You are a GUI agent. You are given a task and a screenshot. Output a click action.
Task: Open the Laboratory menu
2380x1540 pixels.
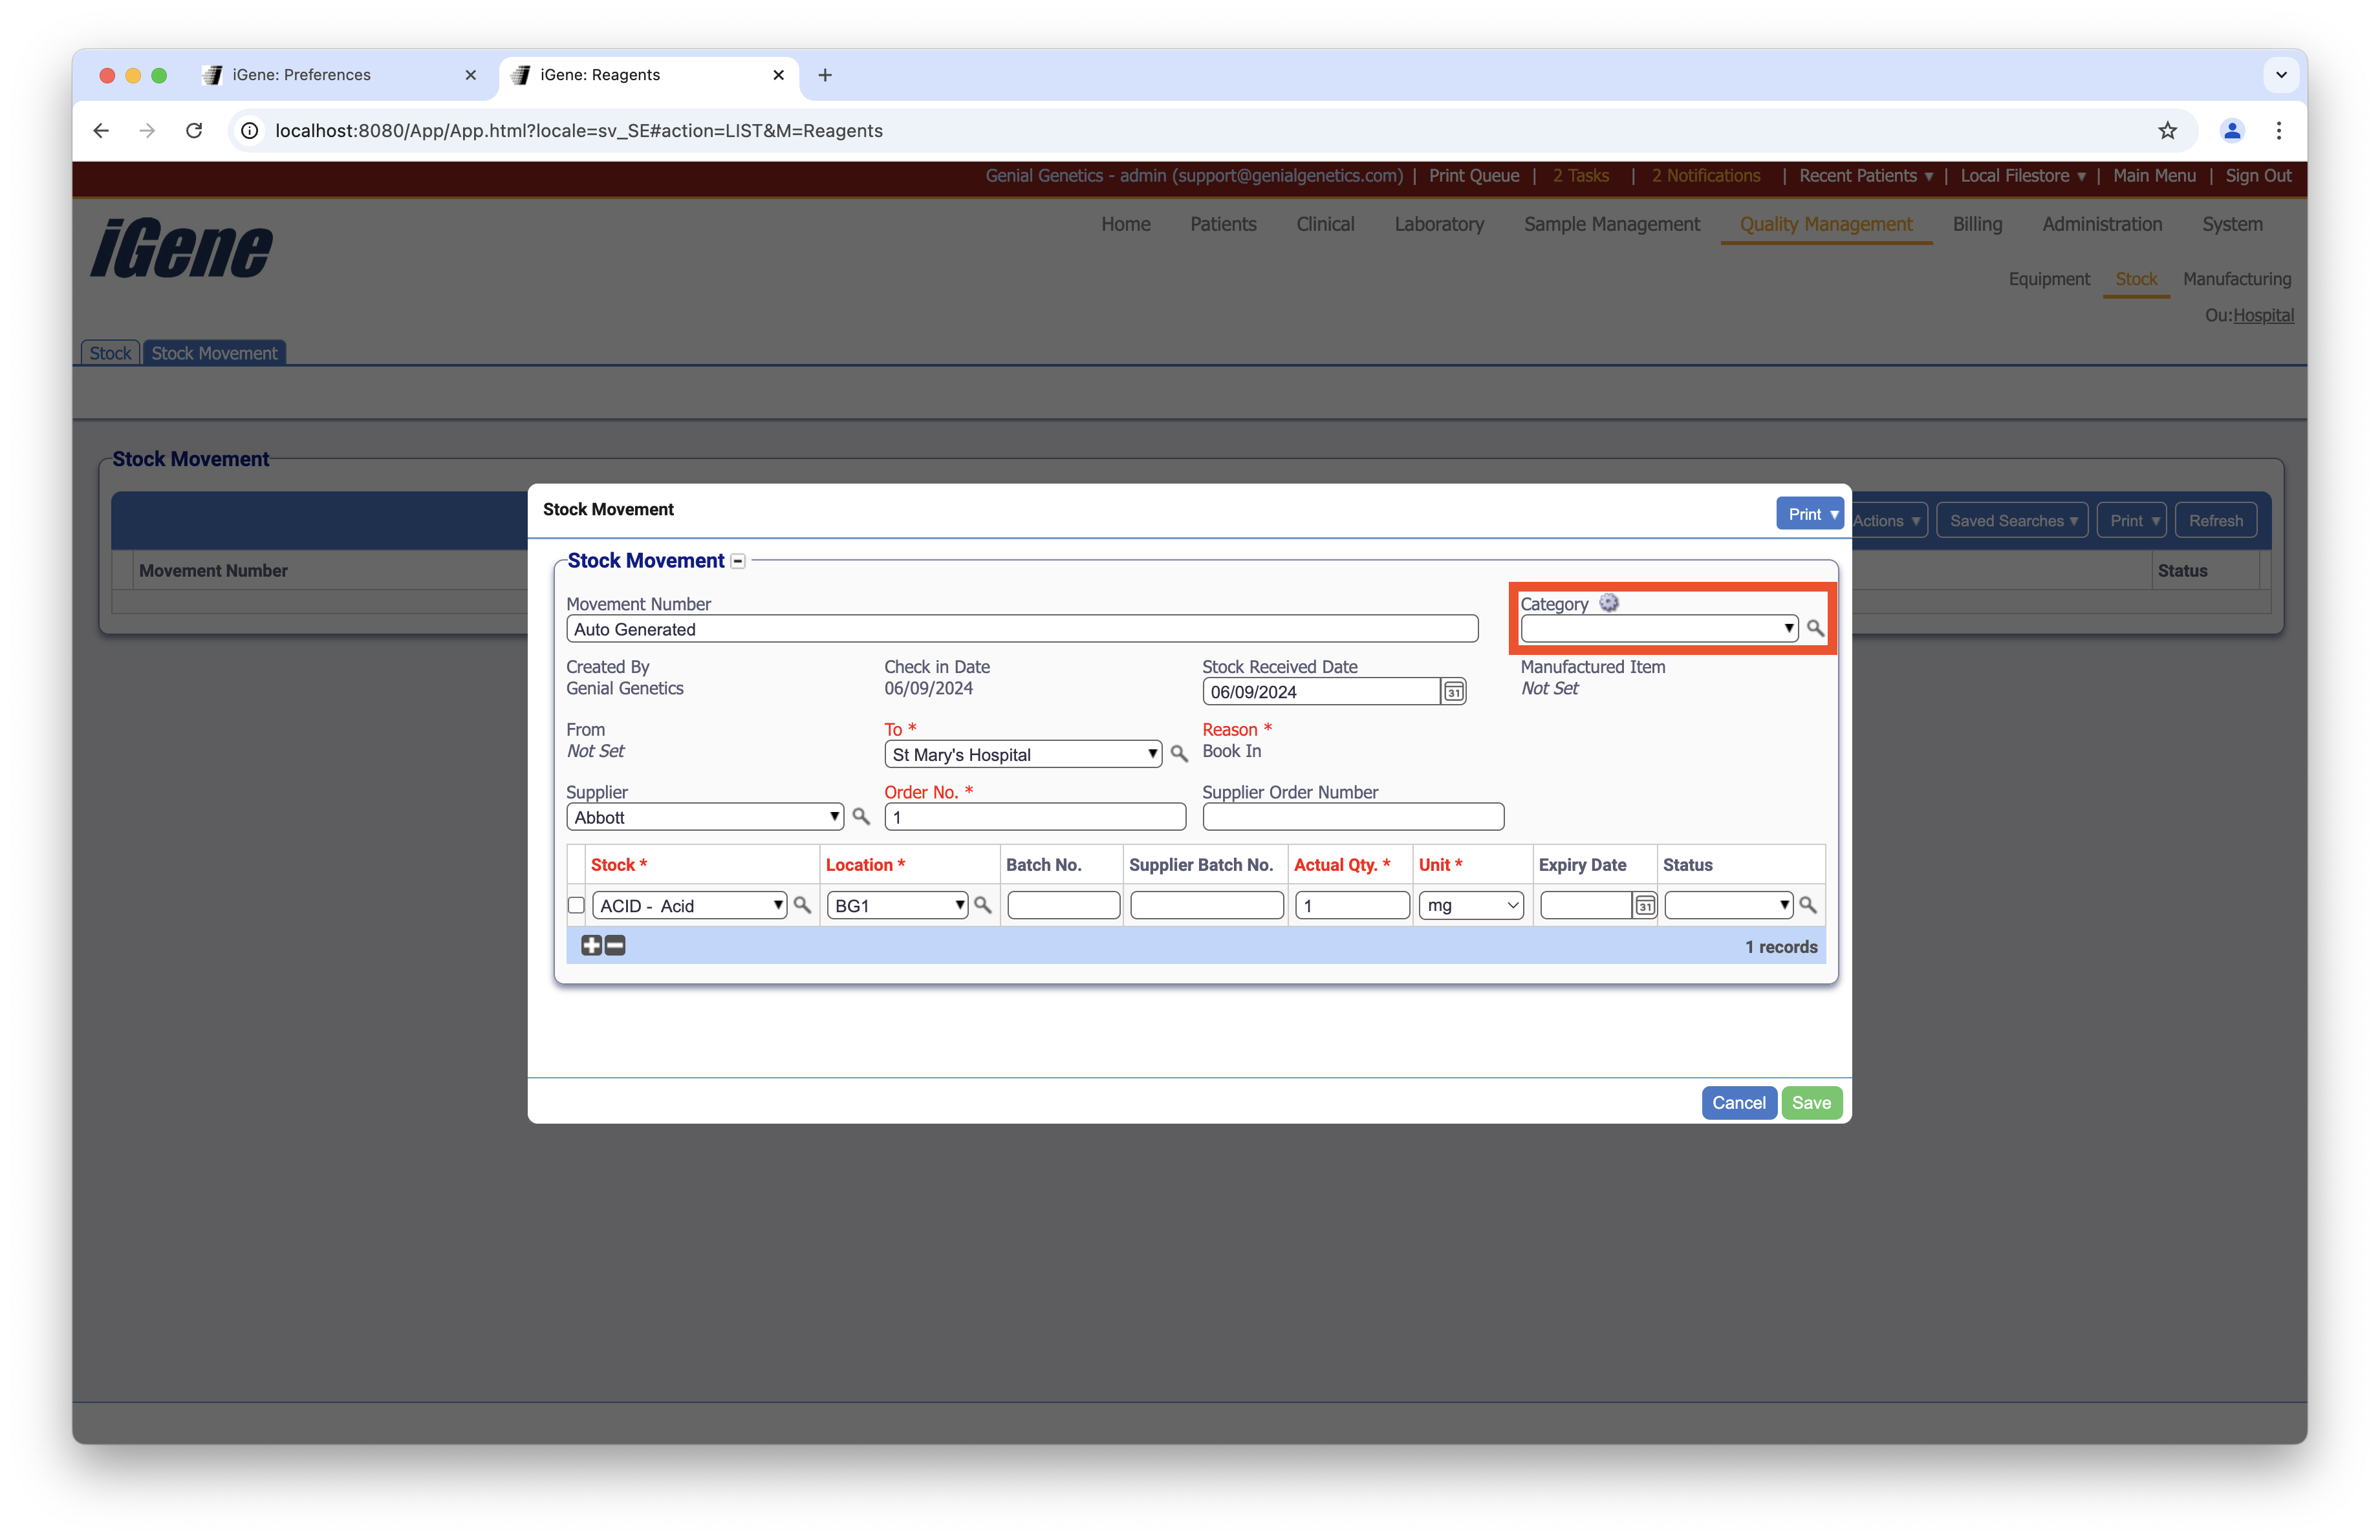pos(1438,224)
